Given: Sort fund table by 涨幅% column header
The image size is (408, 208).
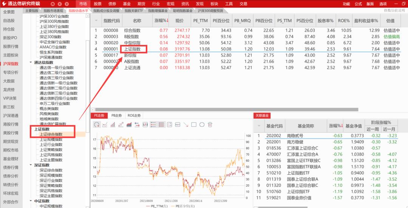Looking at the screenshot, I should [336, 126].
